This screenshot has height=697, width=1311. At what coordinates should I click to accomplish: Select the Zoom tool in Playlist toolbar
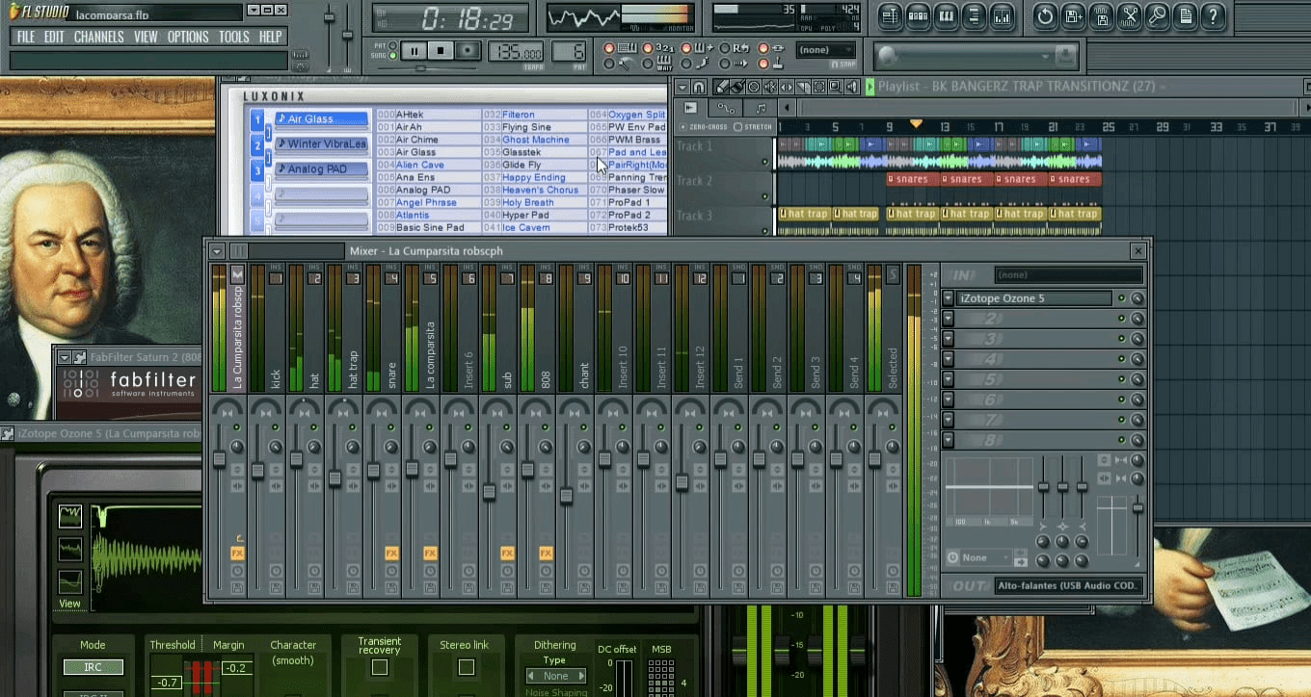[837, 87]
